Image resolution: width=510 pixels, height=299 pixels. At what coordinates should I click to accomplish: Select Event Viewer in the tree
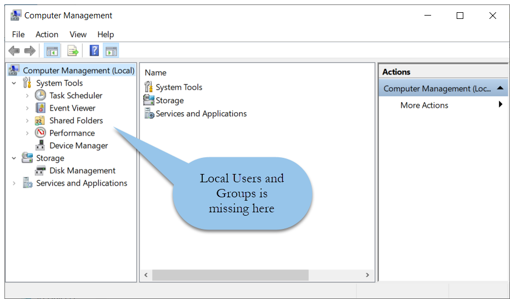[x=72, y=108]
